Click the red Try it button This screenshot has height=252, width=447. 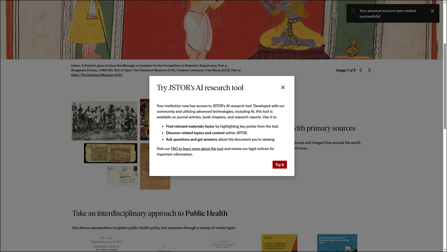point(280,165)
